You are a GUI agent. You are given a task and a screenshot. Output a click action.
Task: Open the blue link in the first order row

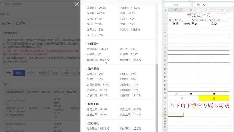click(75, 108)
